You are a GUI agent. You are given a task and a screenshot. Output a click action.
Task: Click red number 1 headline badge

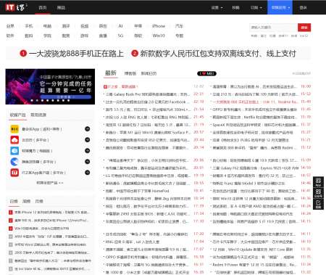point(23,53)
